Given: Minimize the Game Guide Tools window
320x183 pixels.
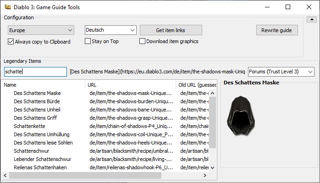Looking at the screenshot, I should pyautogui.click(x=267, y=7).
